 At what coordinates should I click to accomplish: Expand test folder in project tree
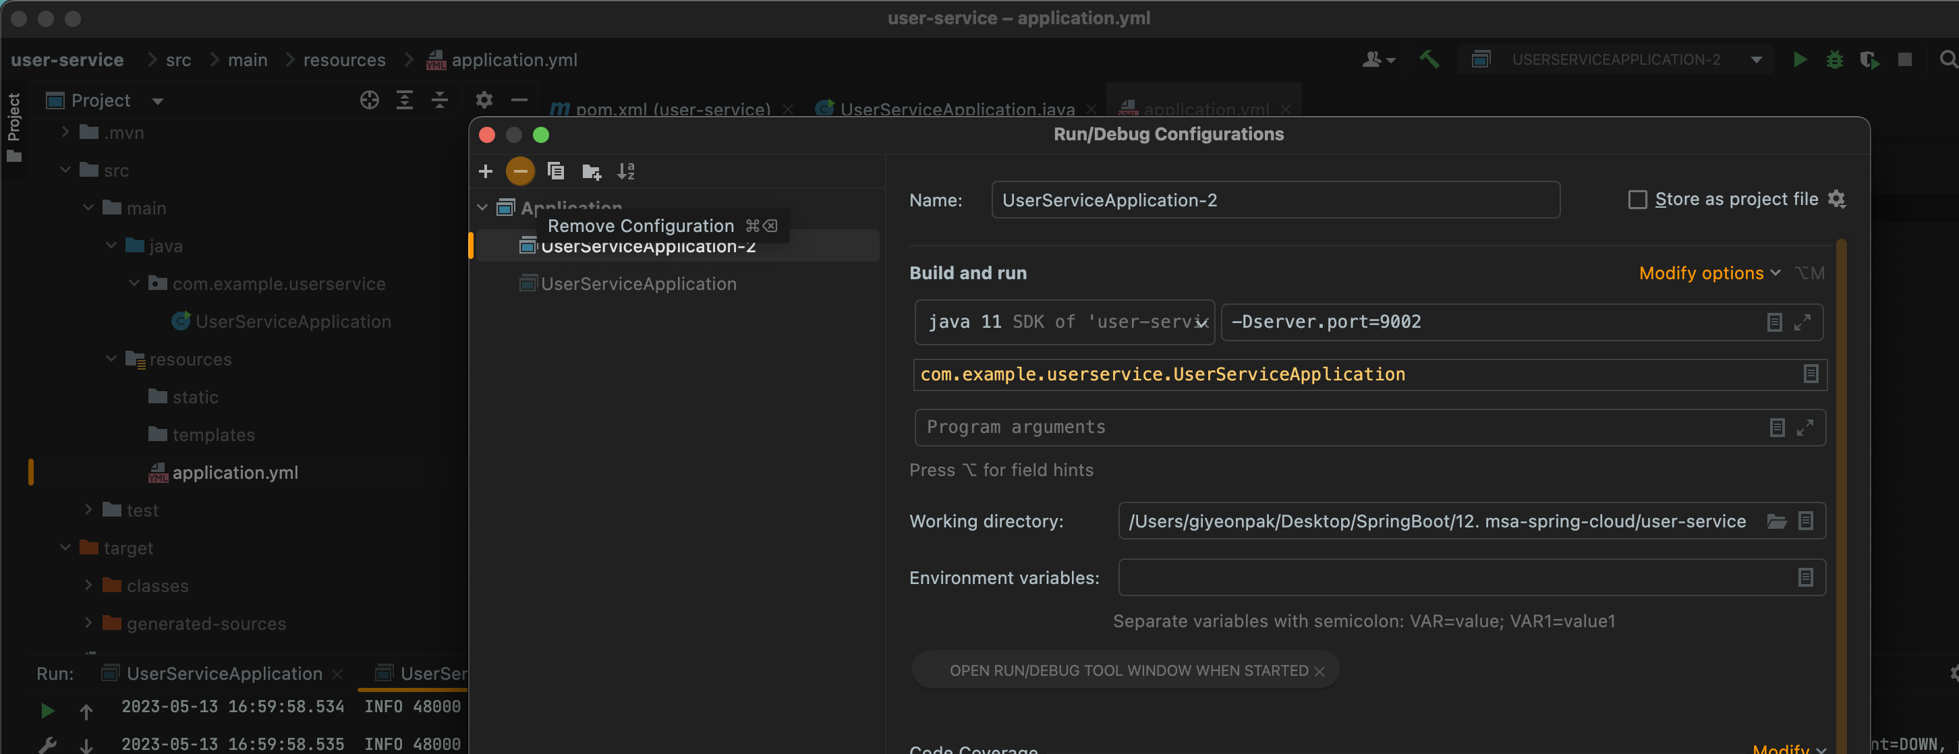pyautogui.click(x=88, y=509)
